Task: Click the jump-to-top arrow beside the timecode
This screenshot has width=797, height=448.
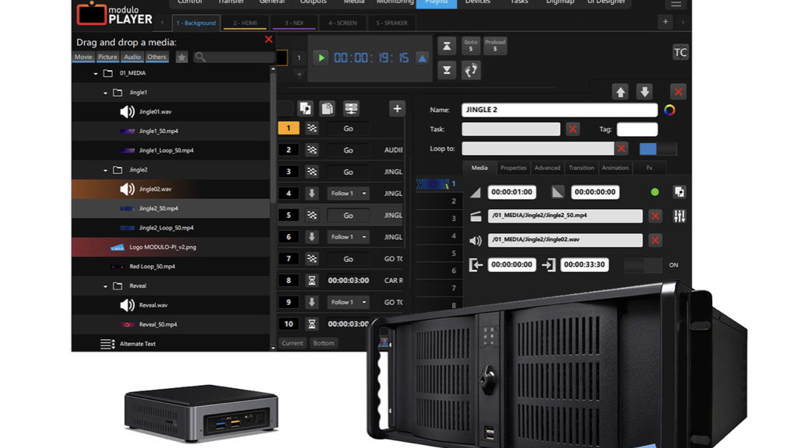Action: click(446, 45)
